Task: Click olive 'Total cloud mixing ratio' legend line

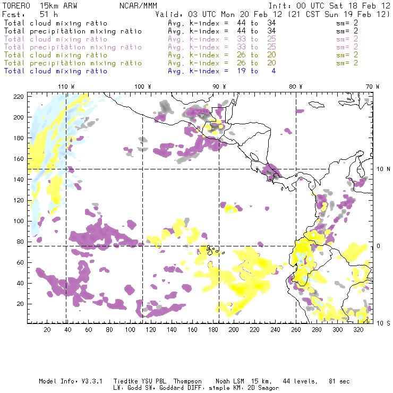Action: 56,55
